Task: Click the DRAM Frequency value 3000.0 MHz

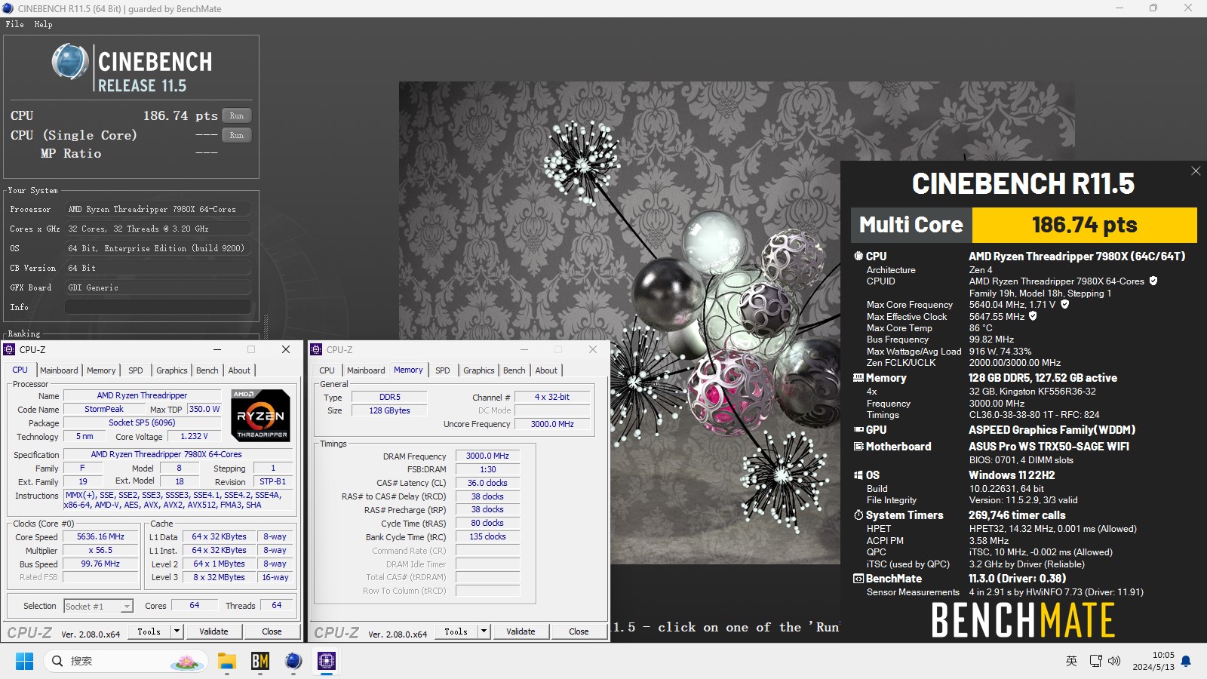Action: tap(487, 456)
